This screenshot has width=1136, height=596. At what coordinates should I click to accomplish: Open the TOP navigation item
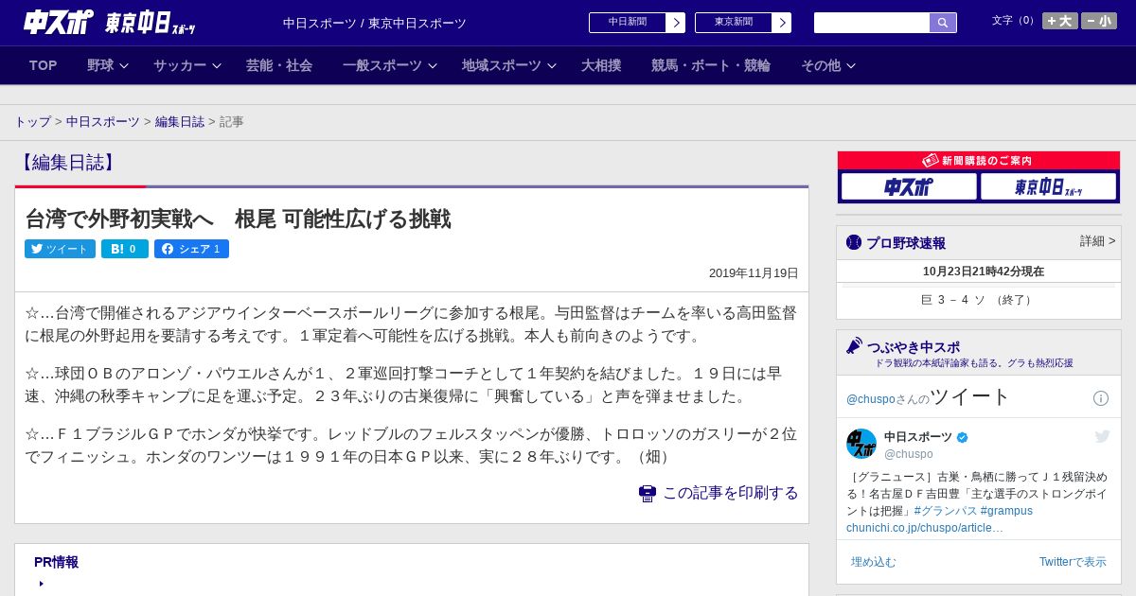tap(44, 65)
